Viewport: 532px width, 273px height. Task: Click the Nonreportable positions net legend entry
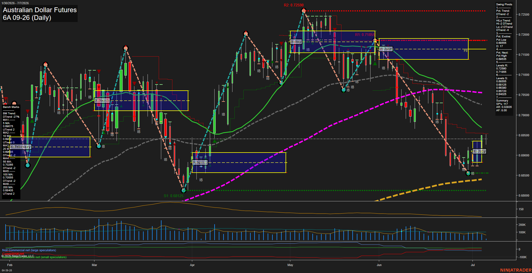[34, 257]
